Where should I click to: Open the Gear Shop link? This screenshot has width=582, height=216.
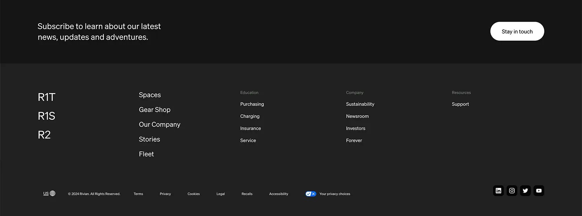(x=155, y=110)
